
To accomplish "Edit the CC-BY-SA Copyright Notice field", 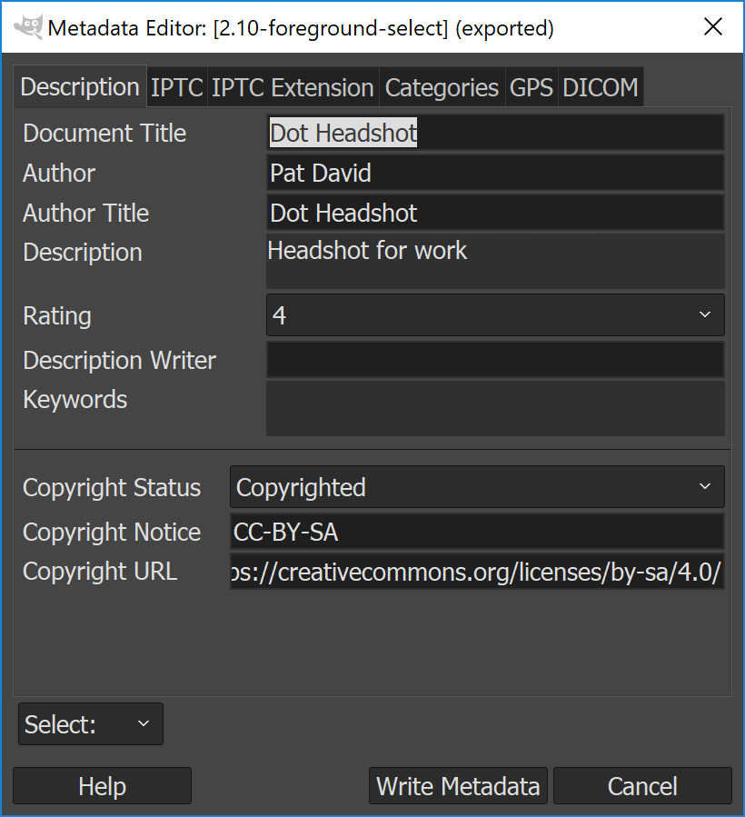I will pos(477,532).
